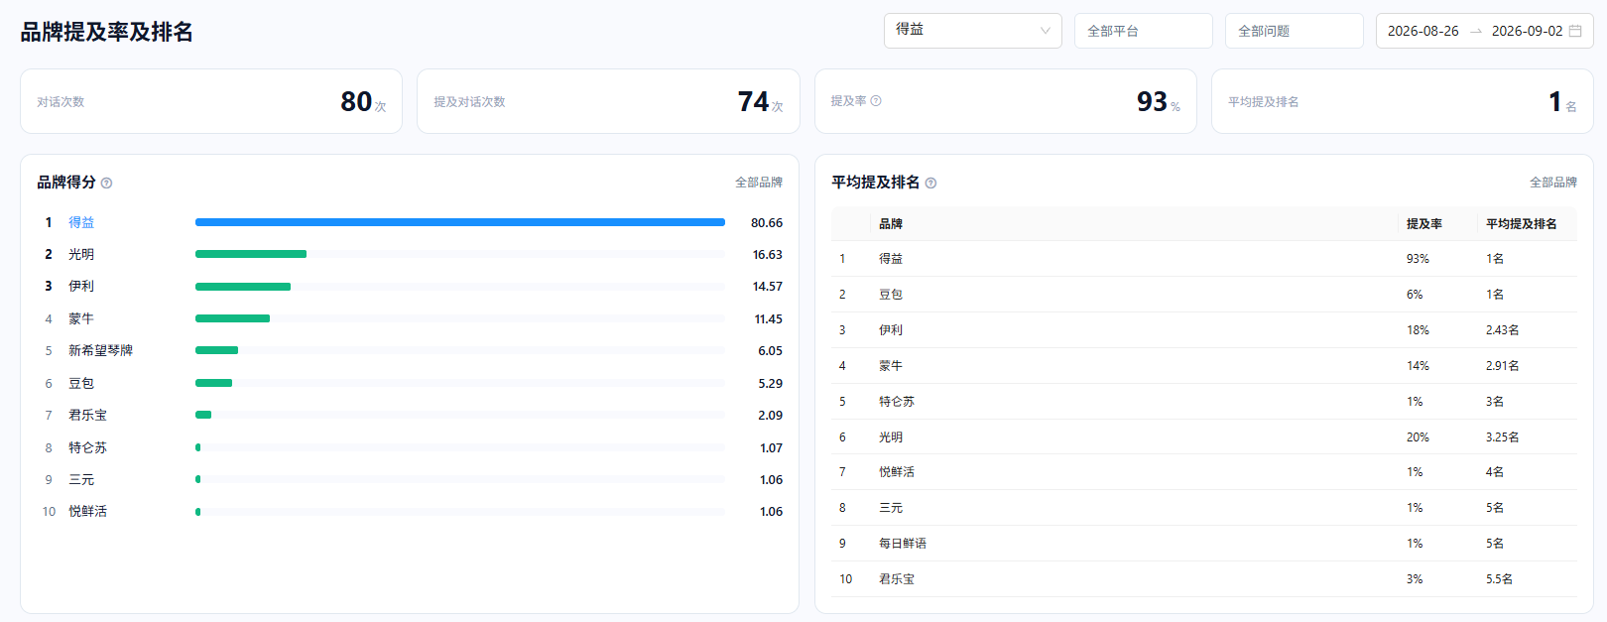Click the green 伊利 score bar

pyautogui.click(x=243, y=287)
